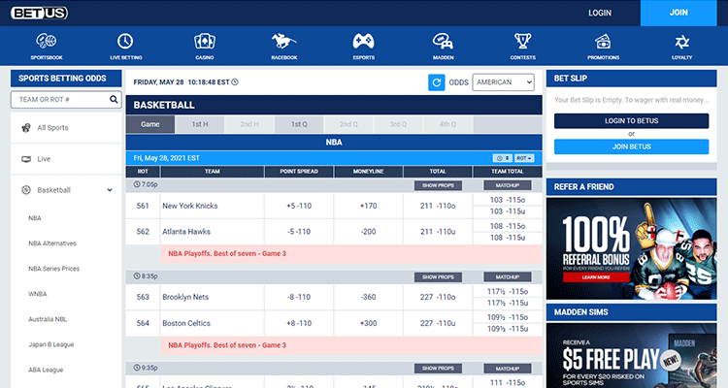Open the Madden icon
Screen dimensions: 728x388
point(443,42)
